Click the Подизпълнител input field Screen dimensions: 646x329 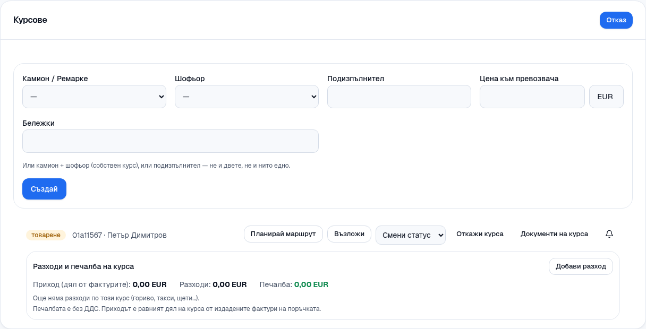coord(399,97)
